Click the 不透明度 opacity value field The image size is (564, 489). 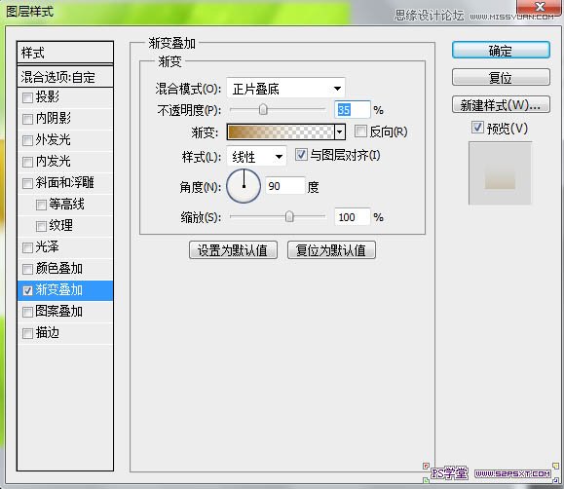(x=353, y=110)
